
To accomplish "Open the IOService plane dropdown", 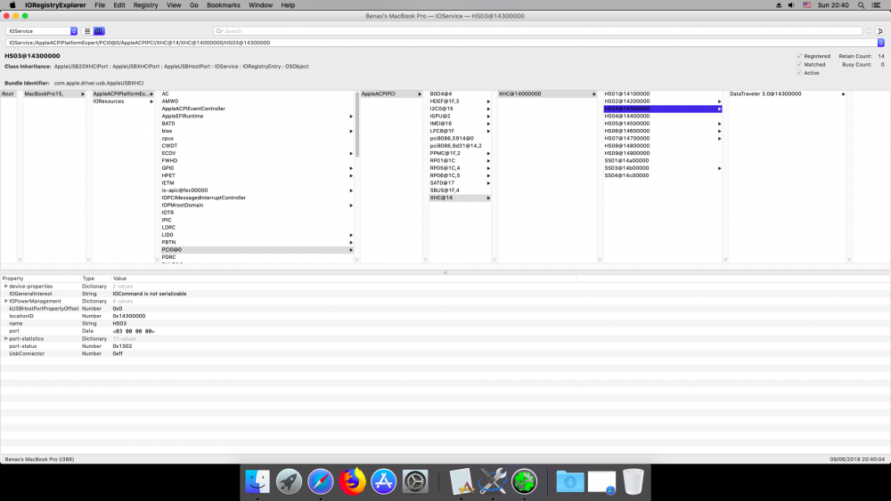I will click(42, 31).
